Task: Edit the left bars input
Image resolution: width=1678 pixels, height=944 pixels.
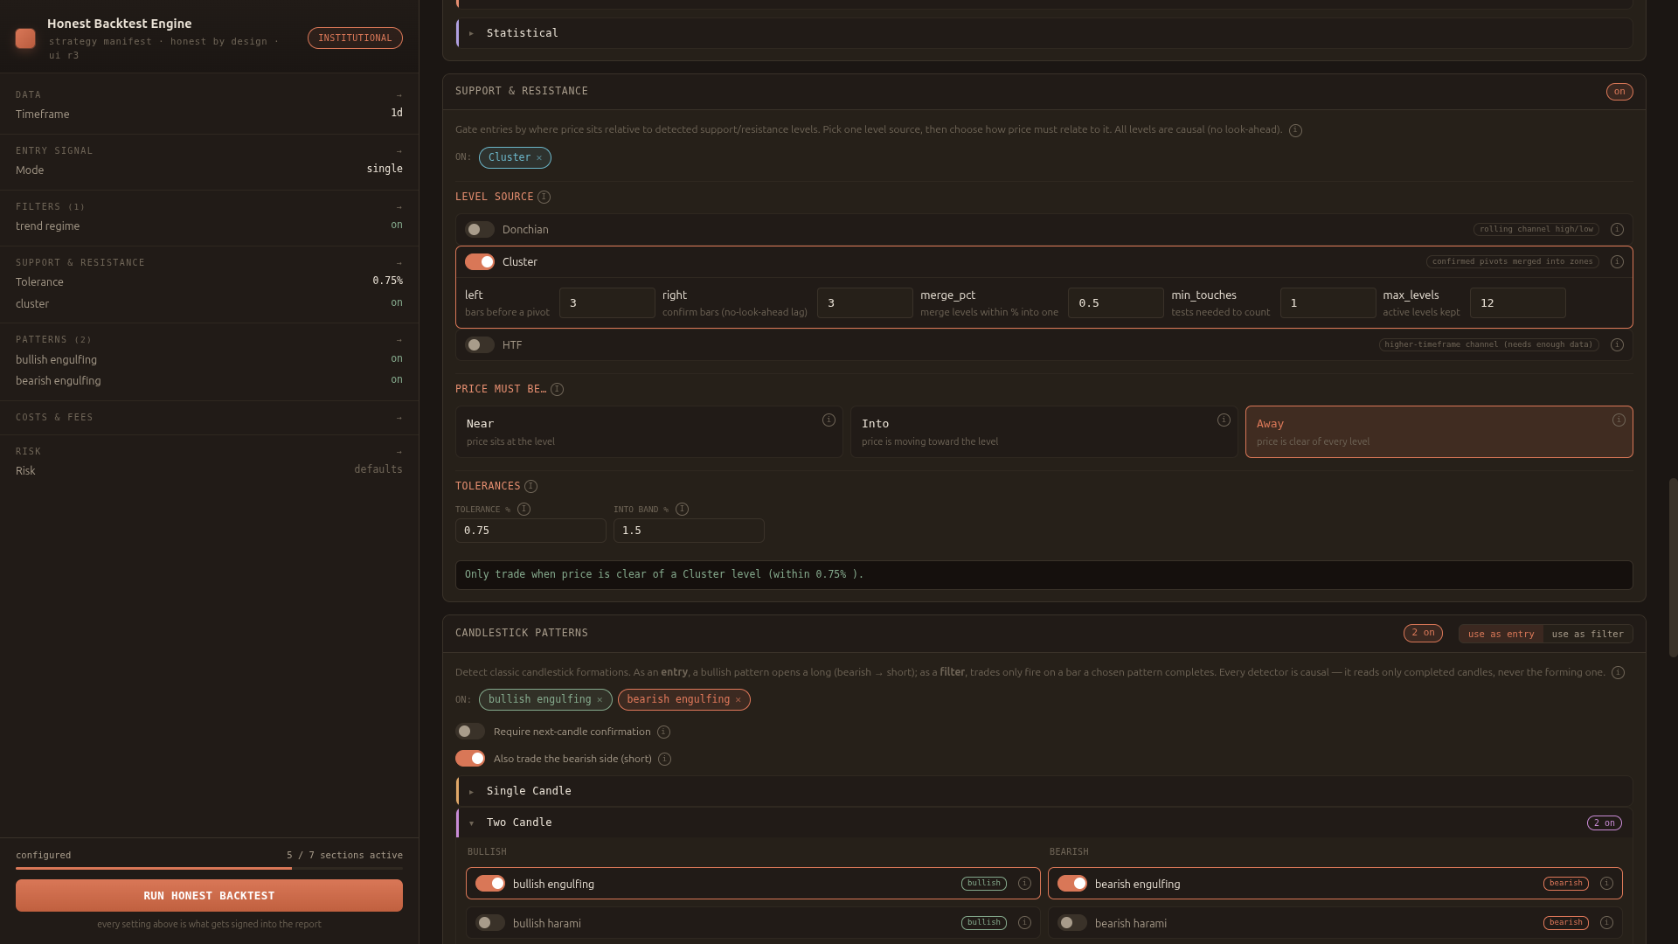Action: (607, 302)
